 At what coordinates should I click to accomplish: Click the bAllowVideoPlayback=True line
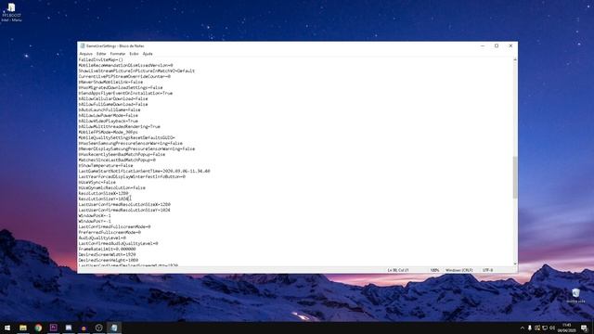click(x=108, y=121)
